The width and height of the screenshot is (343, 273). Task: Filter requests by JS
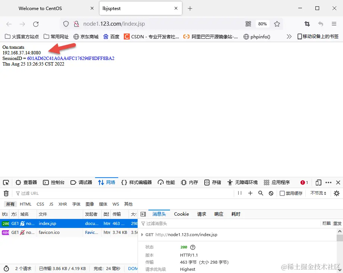click(51, 204)
